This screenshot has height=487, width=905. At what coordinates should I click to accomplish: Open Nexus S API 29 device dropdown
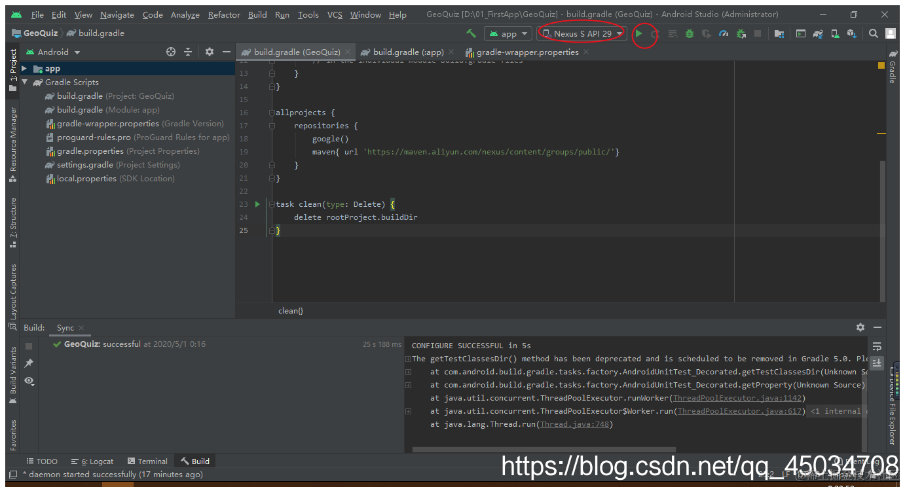pyautogui.click(x=582, y=33)
